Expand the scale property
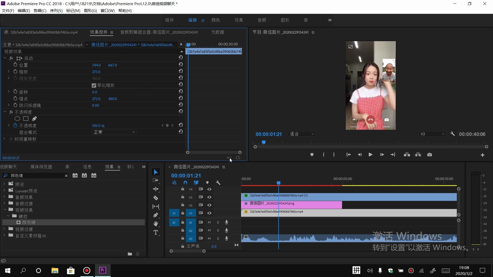 (8, 71)
